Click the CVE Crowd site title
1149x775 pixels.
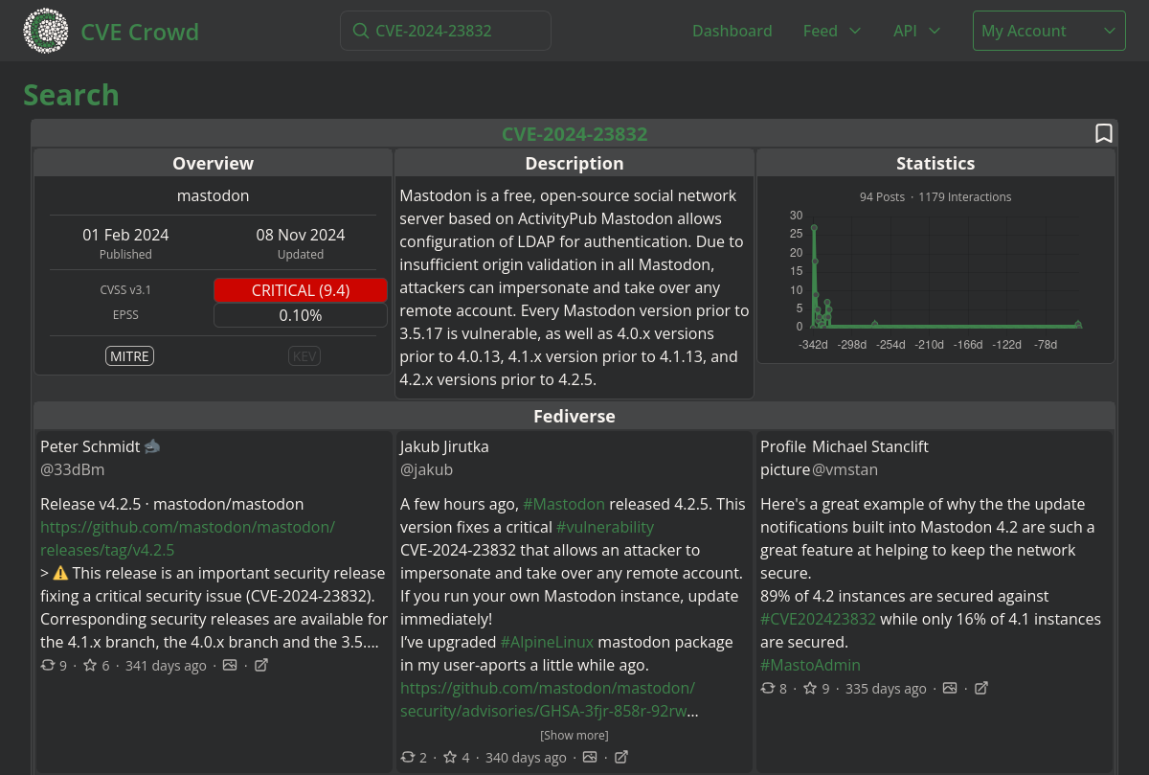tap(140, 32)
